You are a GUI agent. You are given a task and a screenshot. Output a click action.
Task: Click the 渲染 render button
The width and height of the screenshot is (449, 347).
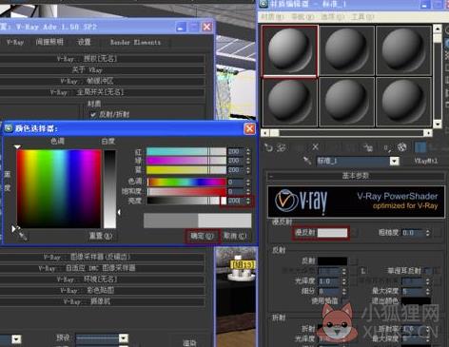pos(189,343)
